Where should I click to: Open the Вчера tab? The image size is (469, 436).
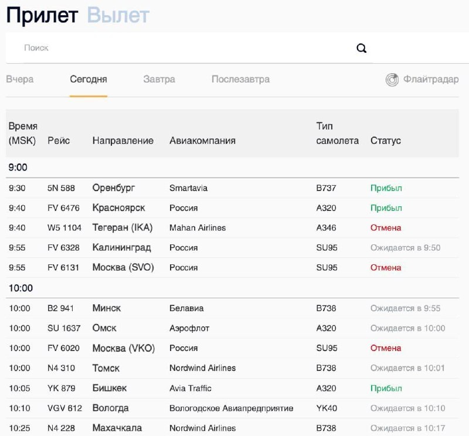(x=20, y=79)
